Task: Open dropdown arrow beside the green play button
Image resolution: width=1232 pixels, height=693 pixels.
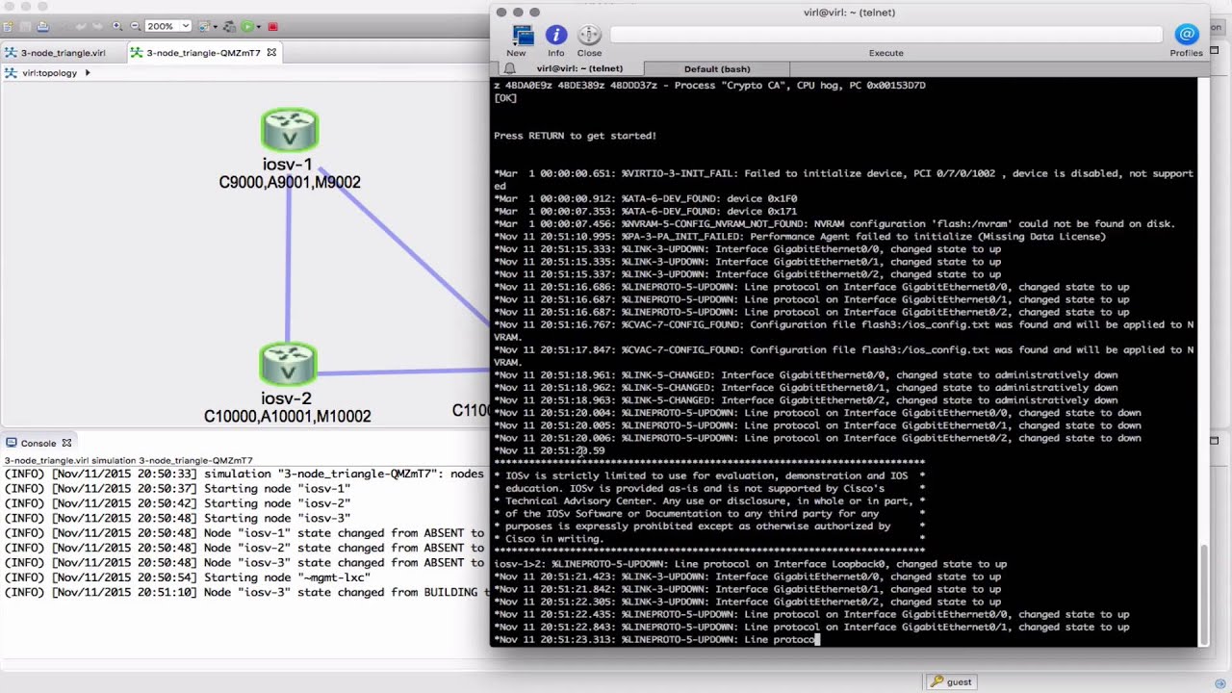Action: click(x=259, y=27)
